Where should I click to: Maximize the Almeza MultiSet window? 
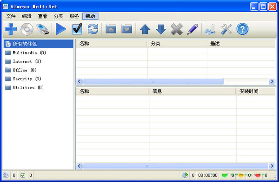point(263,7)
